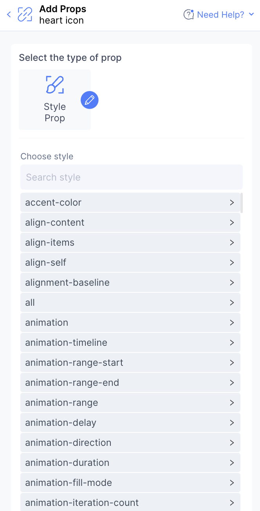The height and width of the screenshot is (511, 260).
Task: Click the circled question mark help icon
Action: (x=188, y=14)
